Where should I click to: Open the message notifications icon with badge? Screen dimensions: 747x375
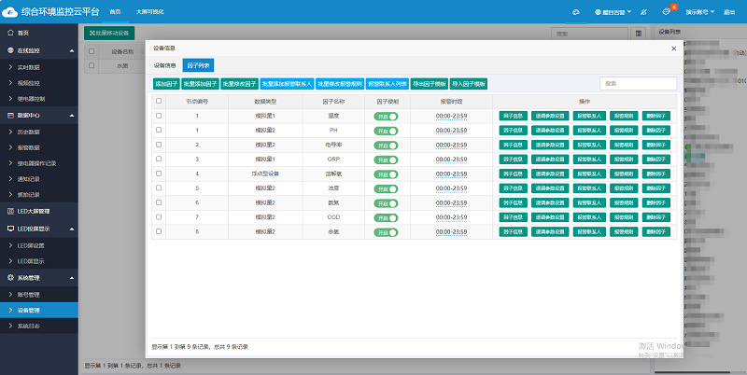point(667,12)
